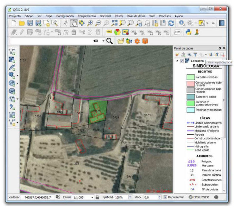This screenshot has height=209, width=234.
Task: Click into the coordinates input field
Action: tap(37, 197)
